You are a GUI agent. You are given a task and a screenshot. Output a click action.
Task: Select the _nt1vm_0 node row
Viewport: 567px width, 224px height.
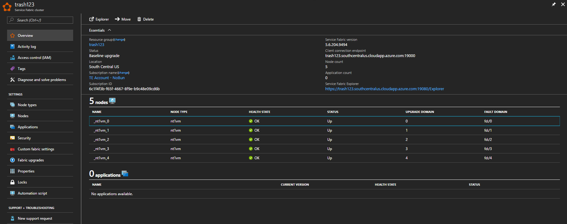coord(324,121)
